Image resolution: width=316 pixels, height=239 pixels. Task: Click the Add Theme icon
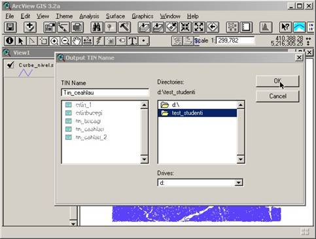click(x=30, y=27)
